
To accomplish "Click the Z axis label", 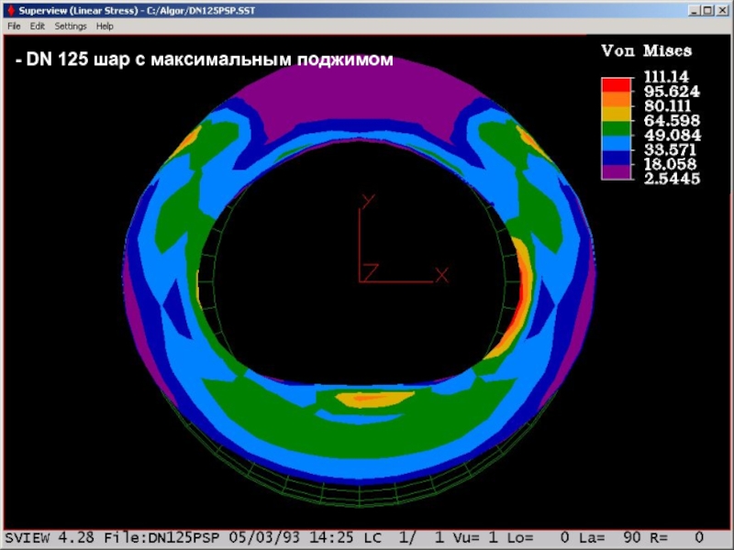I will [371, 272].
